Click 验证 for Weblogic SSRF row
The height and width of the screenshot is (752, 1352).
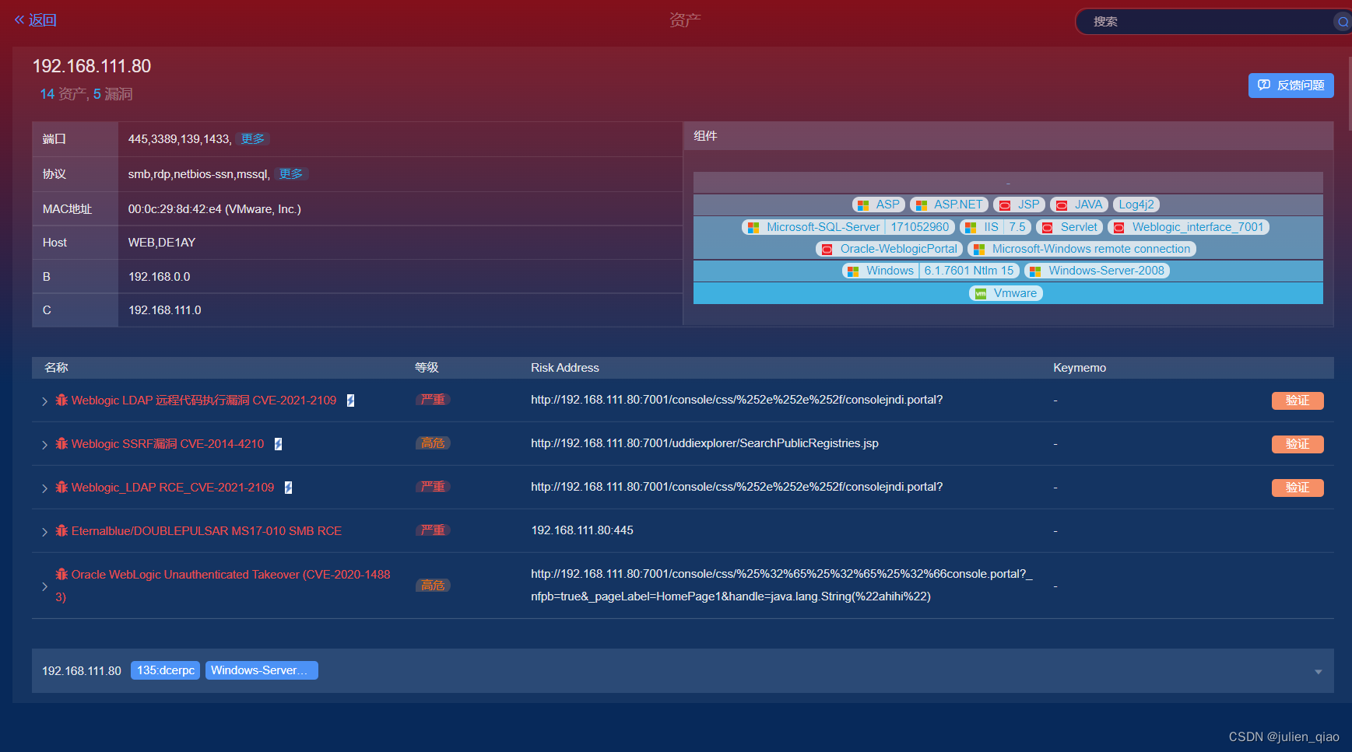(x=1298, y=444)
